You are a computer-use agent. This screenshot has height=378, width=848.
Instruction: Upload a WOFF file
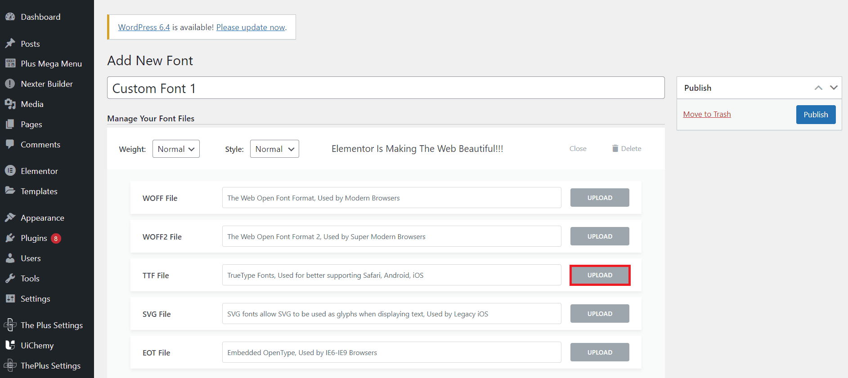[600, 198]
